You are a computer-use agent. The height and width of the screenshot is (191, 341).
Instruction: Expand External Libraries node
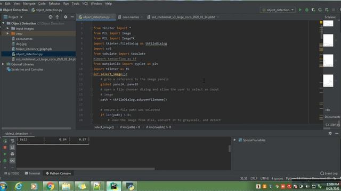(x=3, y=64)
